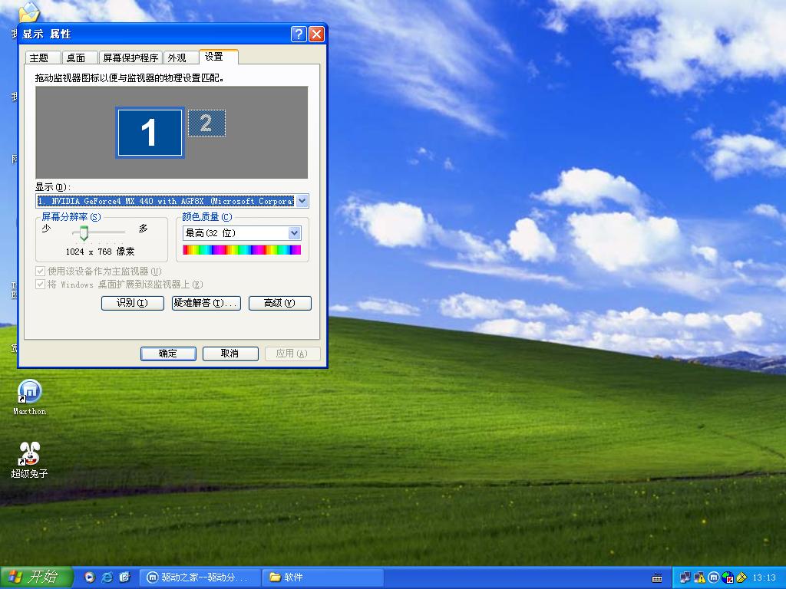Switch to the 屏幕保护程序 tab

(x=130, y=58)
